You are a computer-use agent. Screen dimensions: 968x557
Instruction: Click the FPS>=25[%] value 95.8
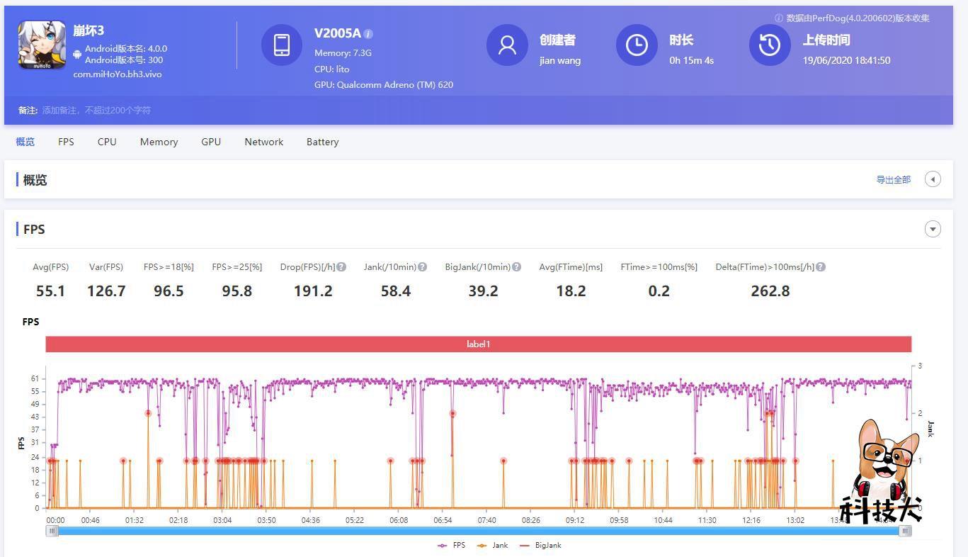tap(237, 291)
